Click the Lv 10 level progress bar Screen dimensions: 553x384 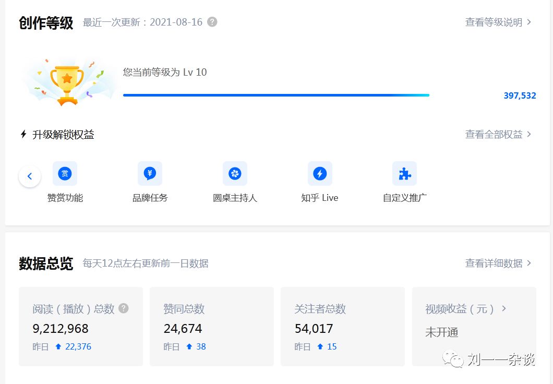(x=275, y=95)
